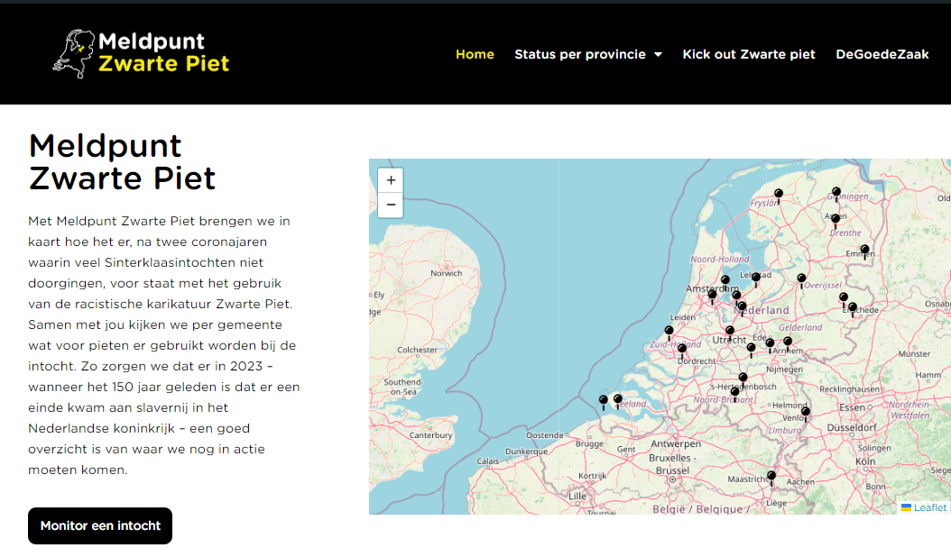Open Status per provincie menu
The height and width of the screenshot is (557, 951).
tap(580, 55)
